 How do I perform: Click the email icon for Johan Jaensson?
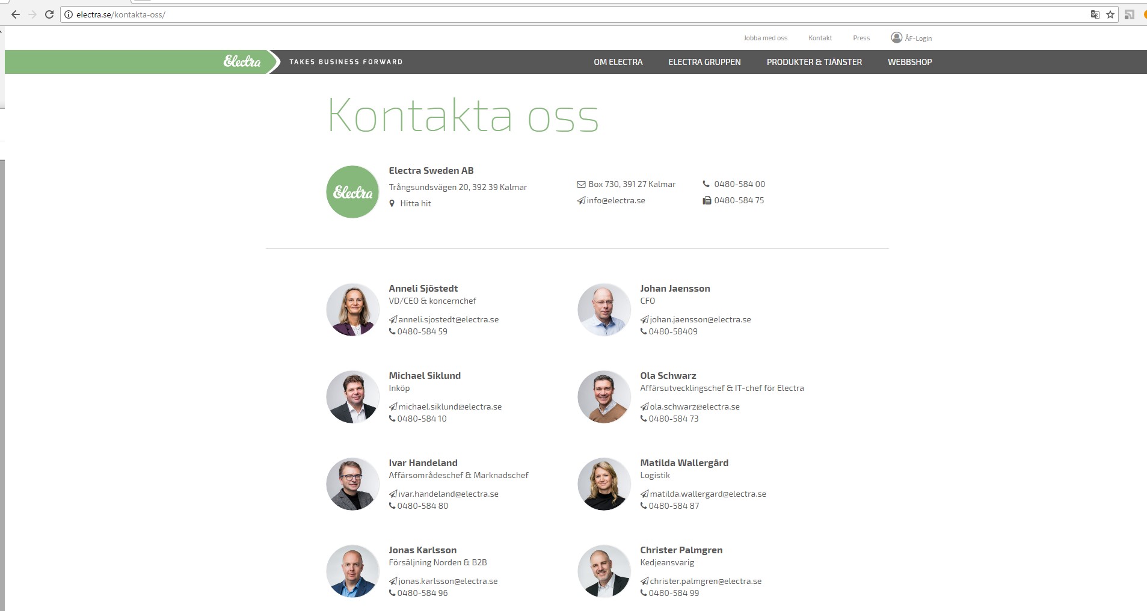644,319
